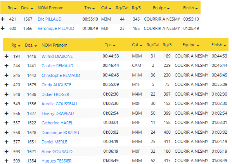Screen dimensions: 232x164
Task: Sort bottom table by Dos. column
Action: click(31, 45)
